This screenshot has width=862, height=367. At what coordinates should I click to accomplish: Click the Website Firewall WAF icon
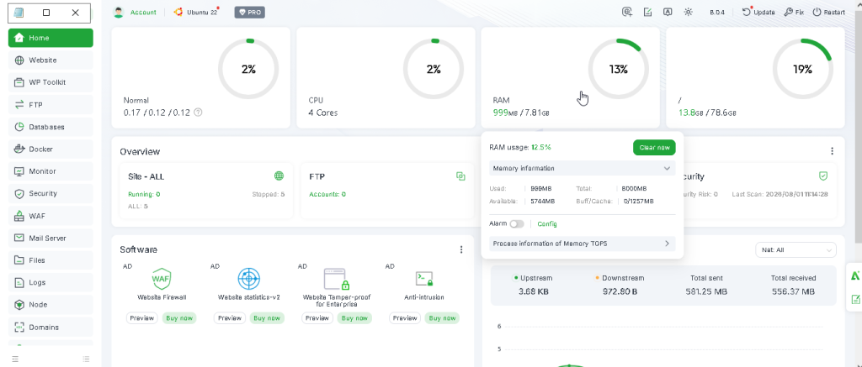pyautogui.click(x=162, y=279)
